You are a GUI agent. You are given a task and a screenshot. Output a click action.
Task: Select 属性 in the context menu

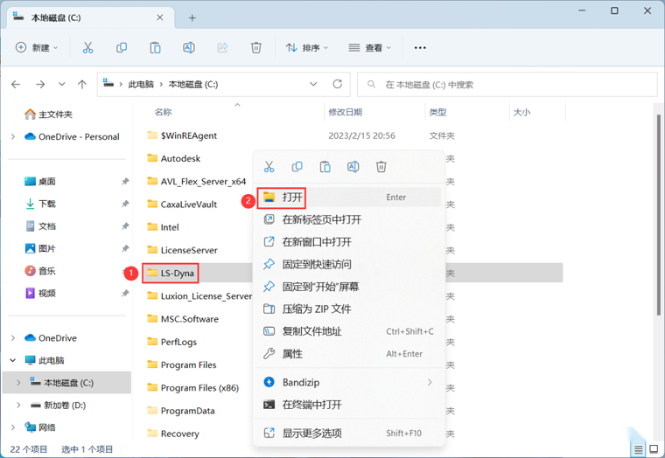(x=349, y=354)
